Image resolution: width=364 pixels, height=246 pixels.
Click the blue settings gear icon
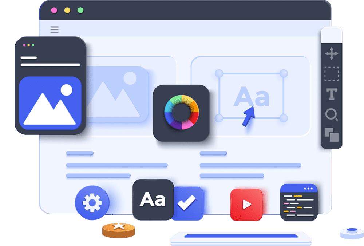click(92, 203)
